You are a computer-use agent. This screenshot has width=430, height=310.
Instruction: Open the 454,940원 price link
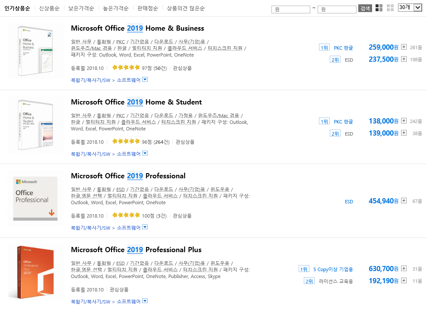(383, 201)
